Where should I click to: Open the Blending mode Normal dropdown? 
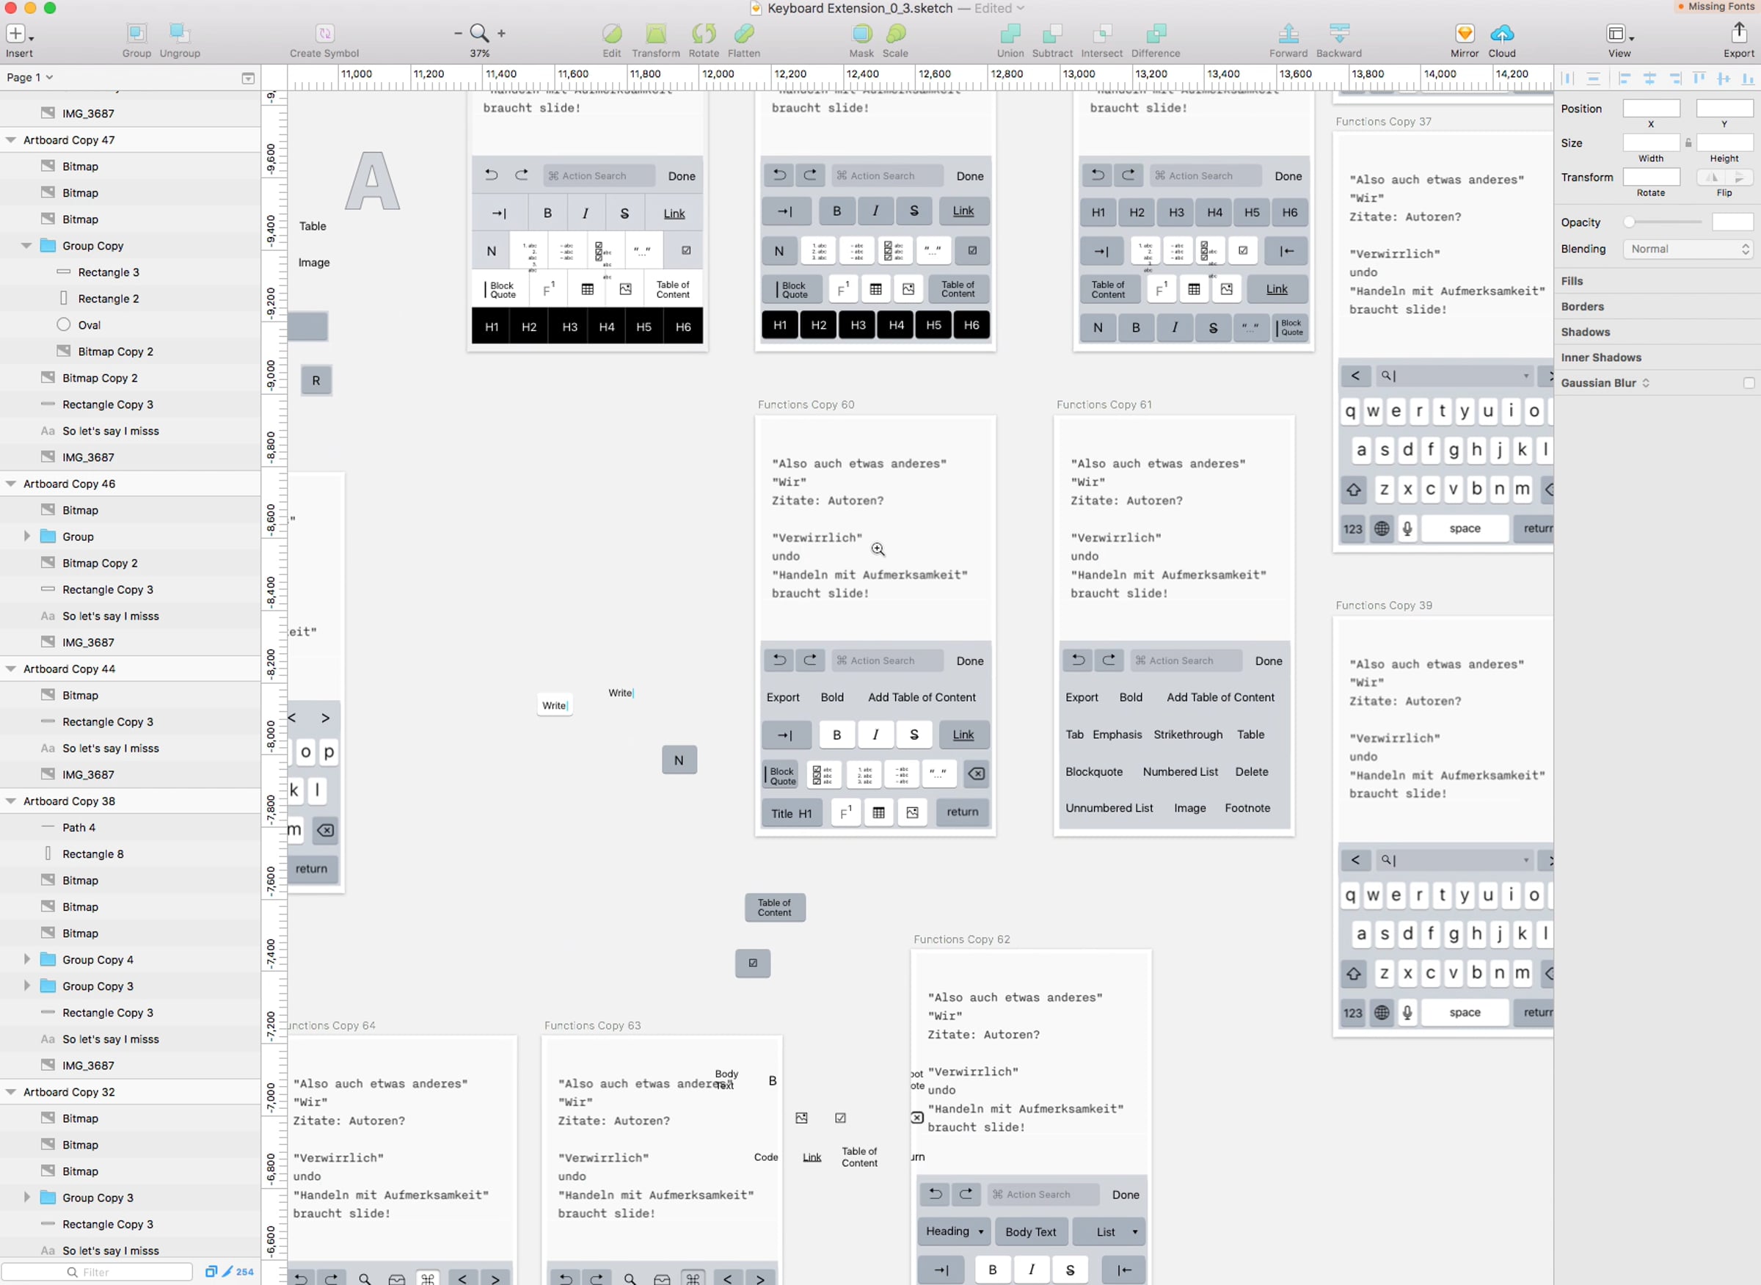pos(1687,249)
